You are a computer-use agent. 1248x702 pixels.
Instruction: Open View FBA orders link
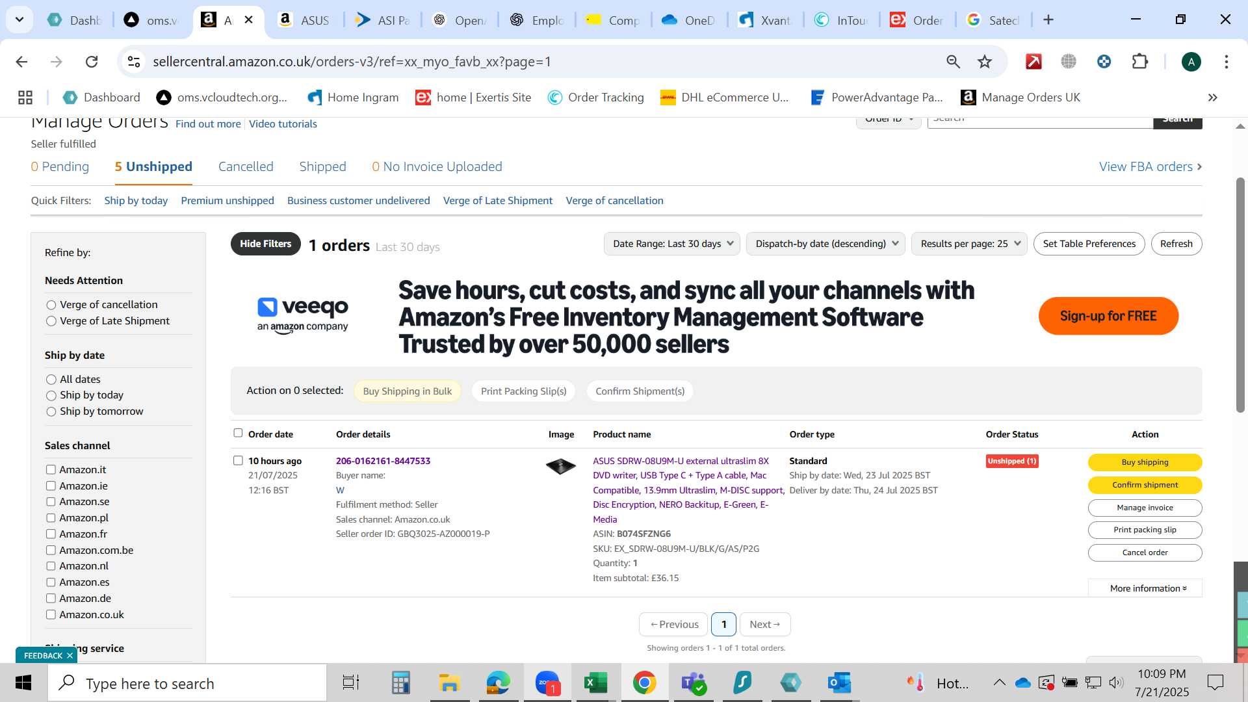pyautogui.click(x=1150, y=166)
